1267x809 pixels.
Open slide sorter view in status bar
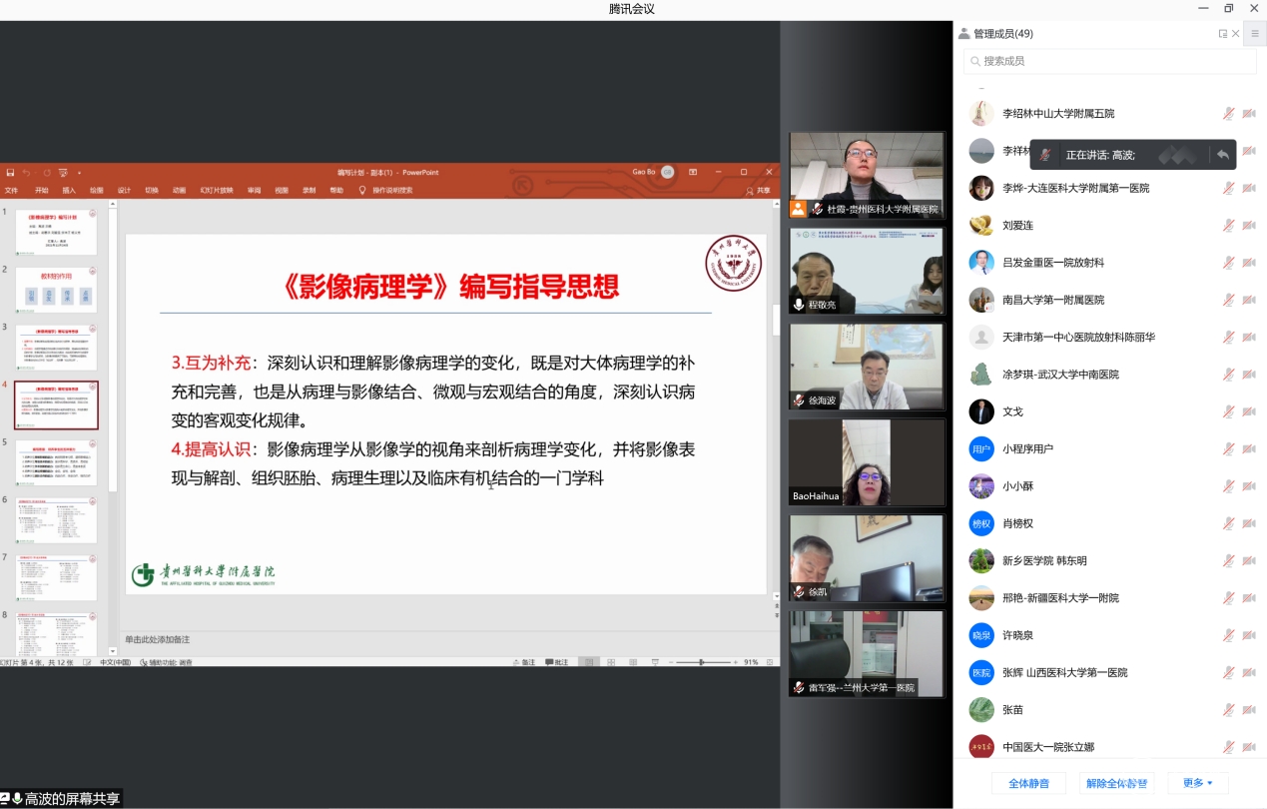click(611, 662)
